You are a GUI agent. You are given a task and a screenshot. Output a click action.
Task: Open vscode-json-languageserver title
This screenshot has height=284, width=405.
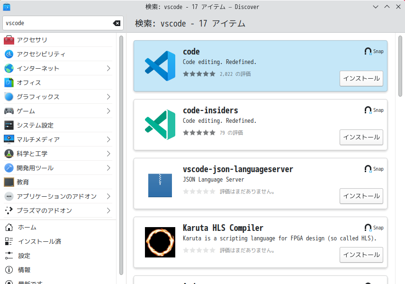pyautogui.click(x=238, y=169)
